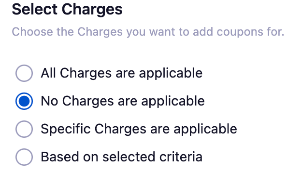
Task: Click the Select Charges heading
Action: click(x=67, y=10)
